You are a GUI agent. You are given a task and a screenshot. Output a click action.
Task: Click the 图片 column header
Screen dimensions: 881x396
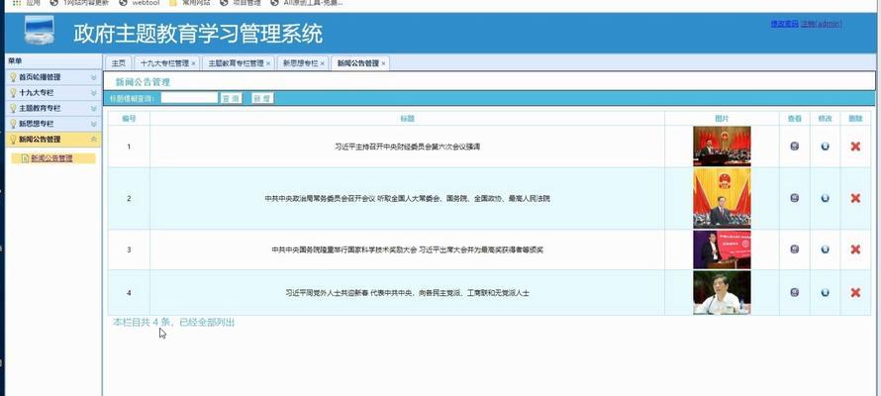point(722,119)
